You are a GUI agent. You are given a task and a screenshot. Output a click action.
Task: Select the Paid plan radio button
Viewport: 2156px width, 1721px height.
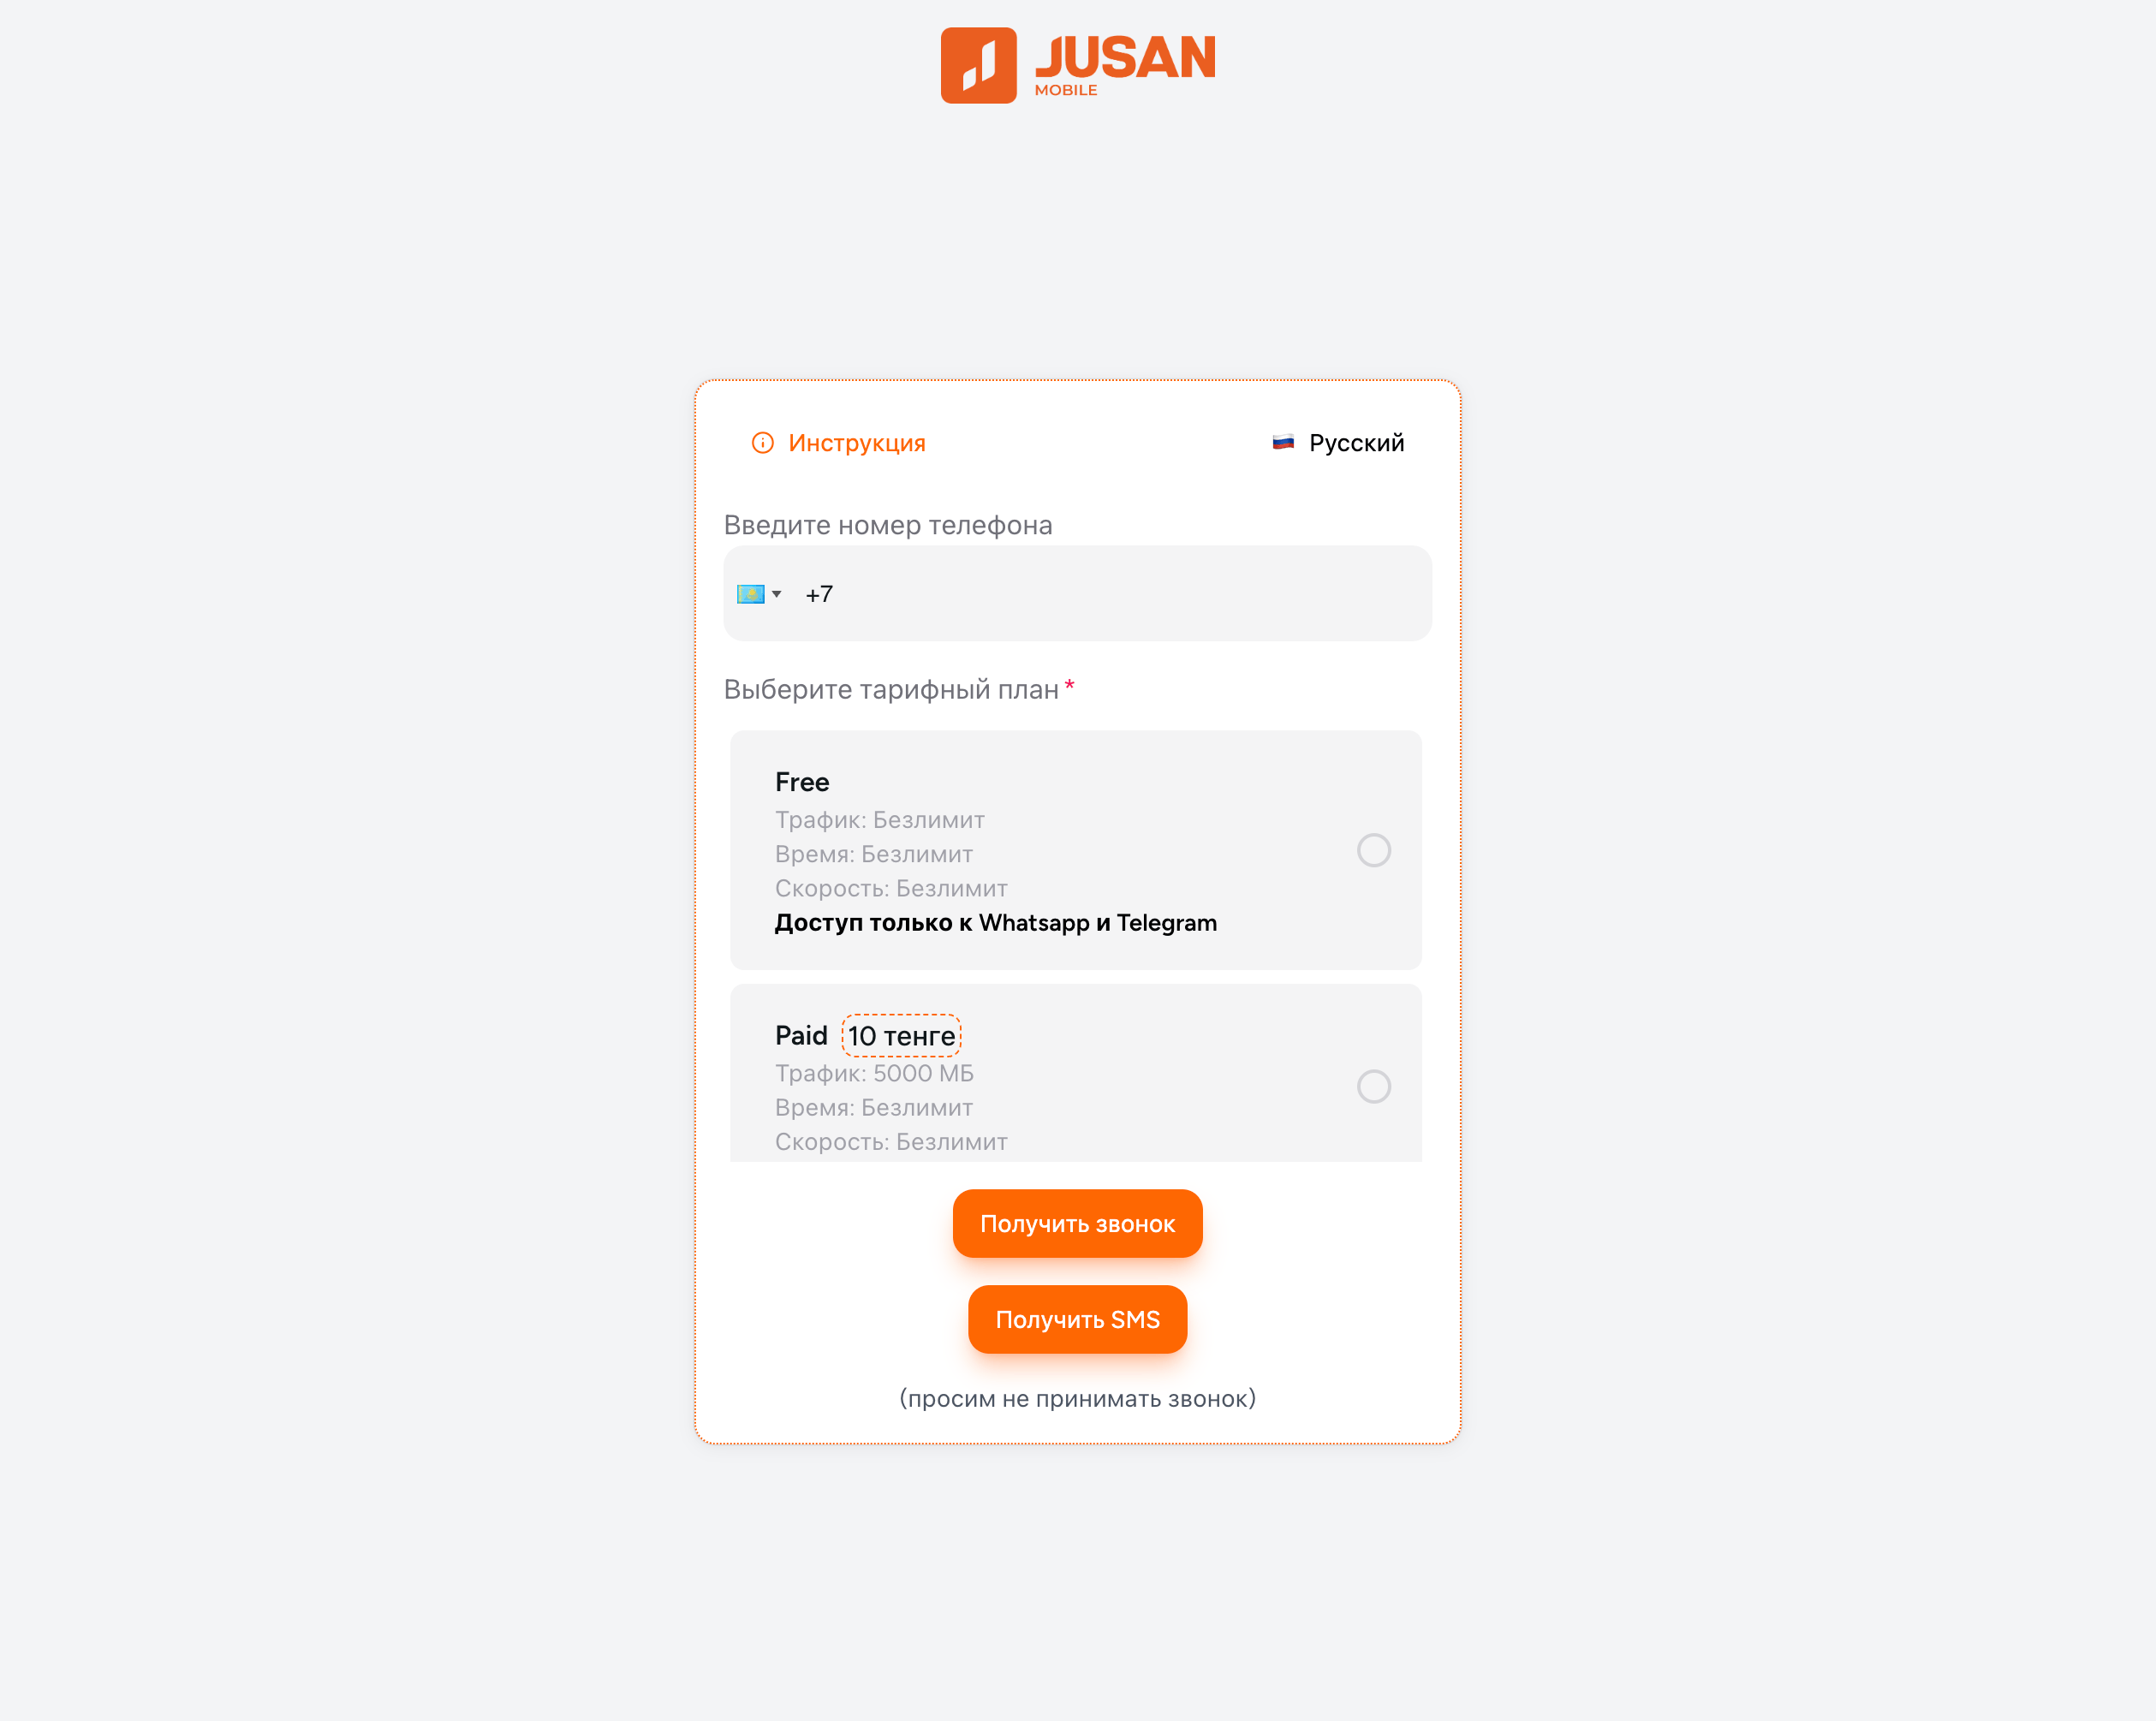point(1373,1086)
